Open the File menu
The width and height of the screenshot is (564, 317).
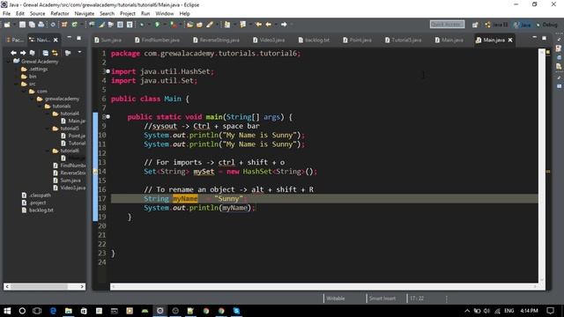pos(6,14)
